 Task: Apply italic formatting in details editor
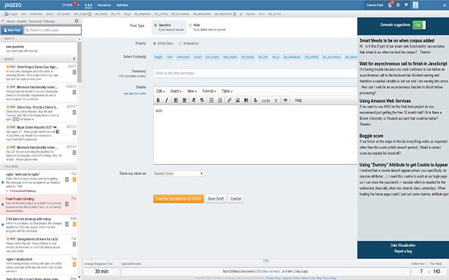(x=166, y=100)
